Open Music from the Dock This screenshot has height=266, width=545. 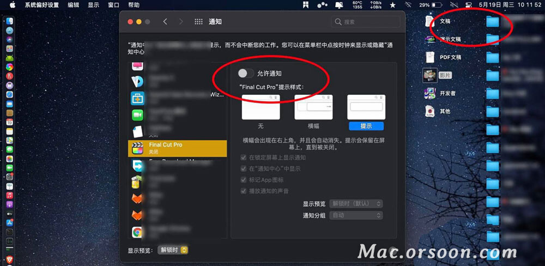[x=9, y=195]
